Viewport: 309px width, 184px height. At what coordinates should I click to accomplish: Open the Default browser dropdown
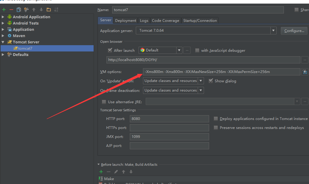click(179, 50)
